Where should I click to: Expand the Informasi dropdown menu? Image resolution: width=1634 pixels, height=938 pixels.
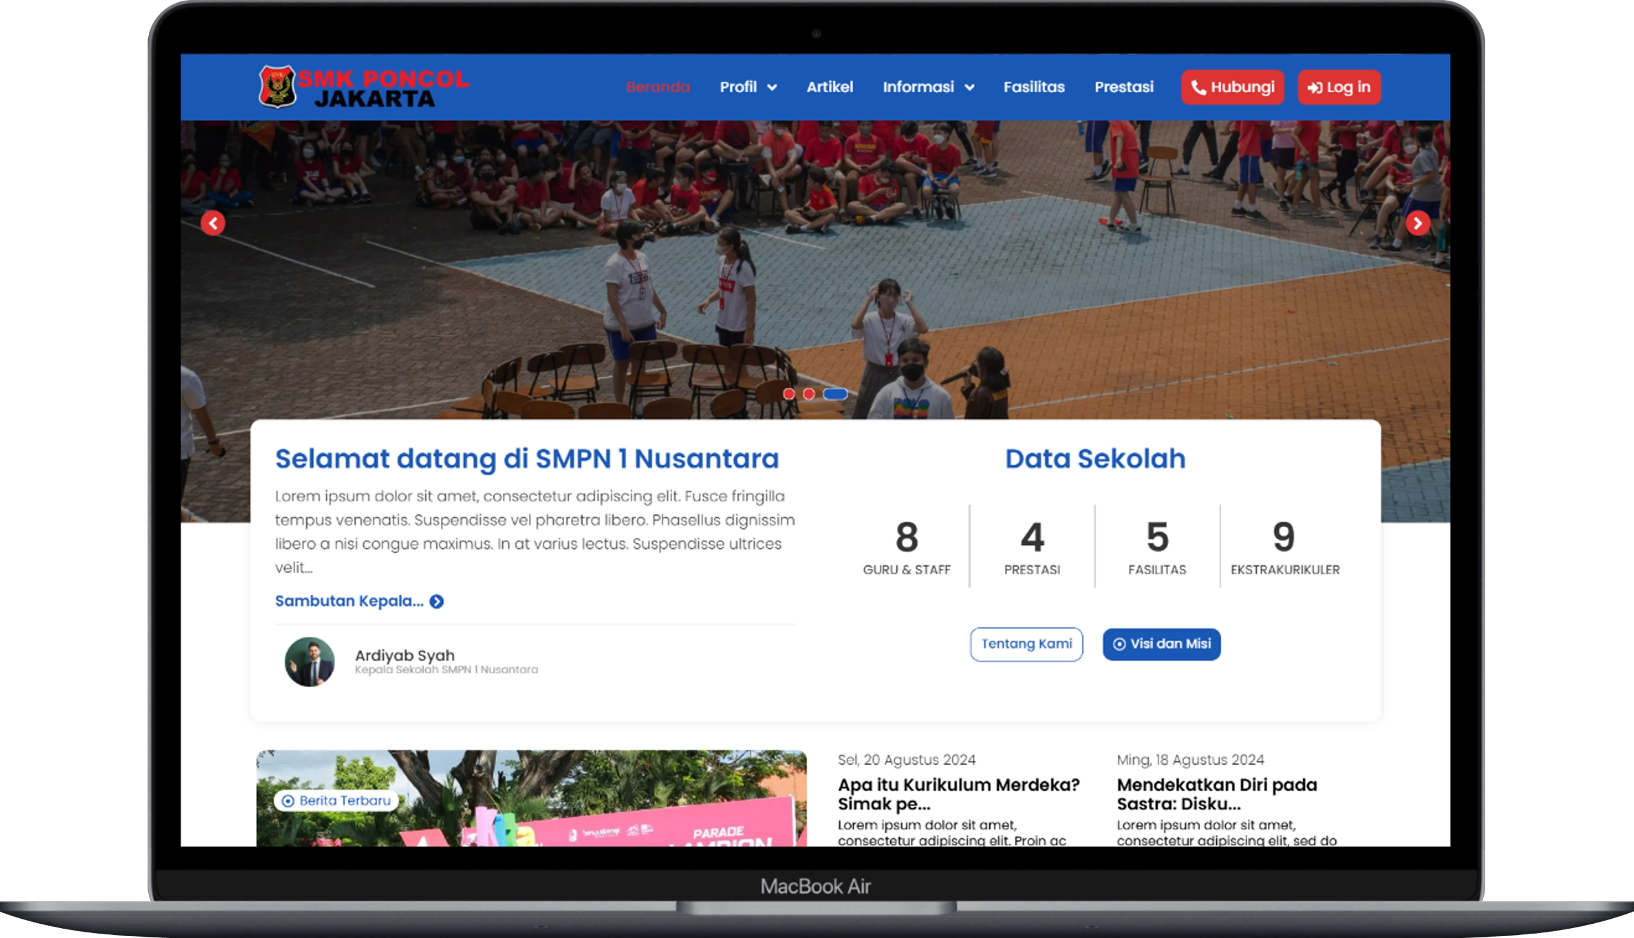[927, 87]
